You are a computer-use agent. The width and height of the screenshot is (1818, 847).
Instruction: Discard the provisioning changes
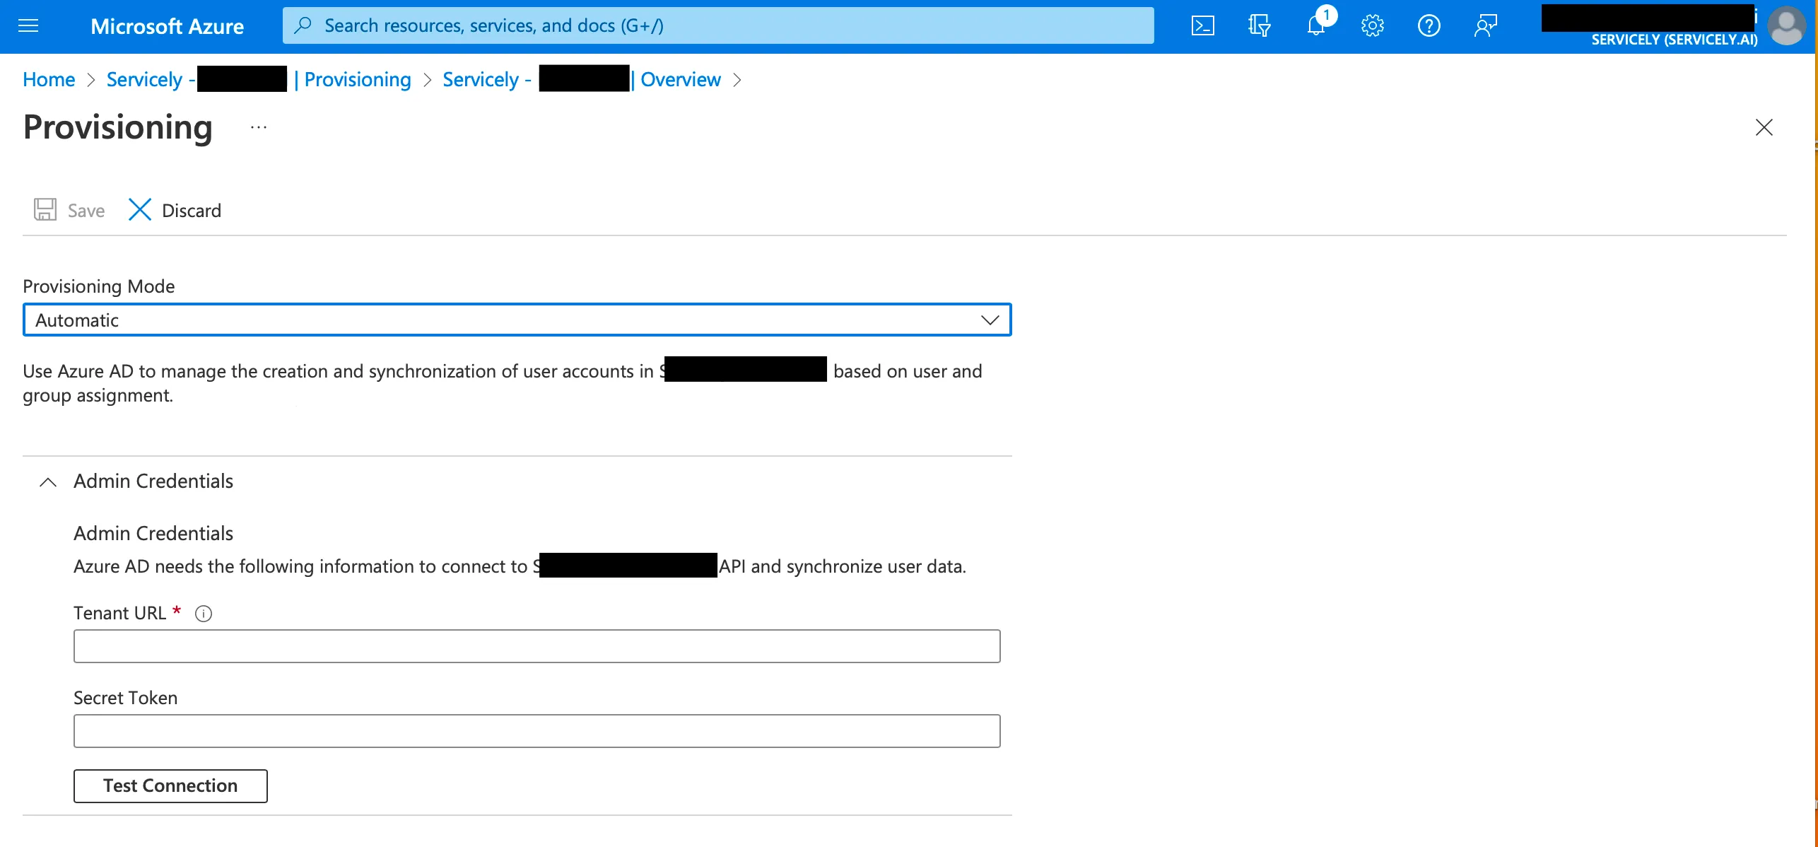175,210
